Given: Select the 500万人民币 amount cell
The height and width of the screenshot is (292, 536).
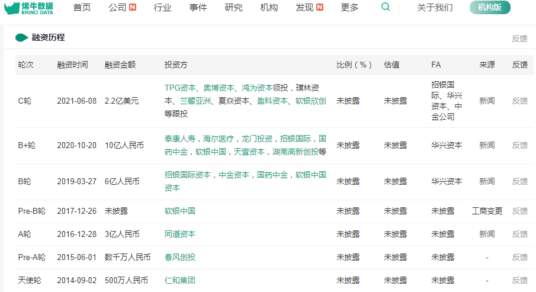Looking at the screenshot, I should tap(126, 280).
